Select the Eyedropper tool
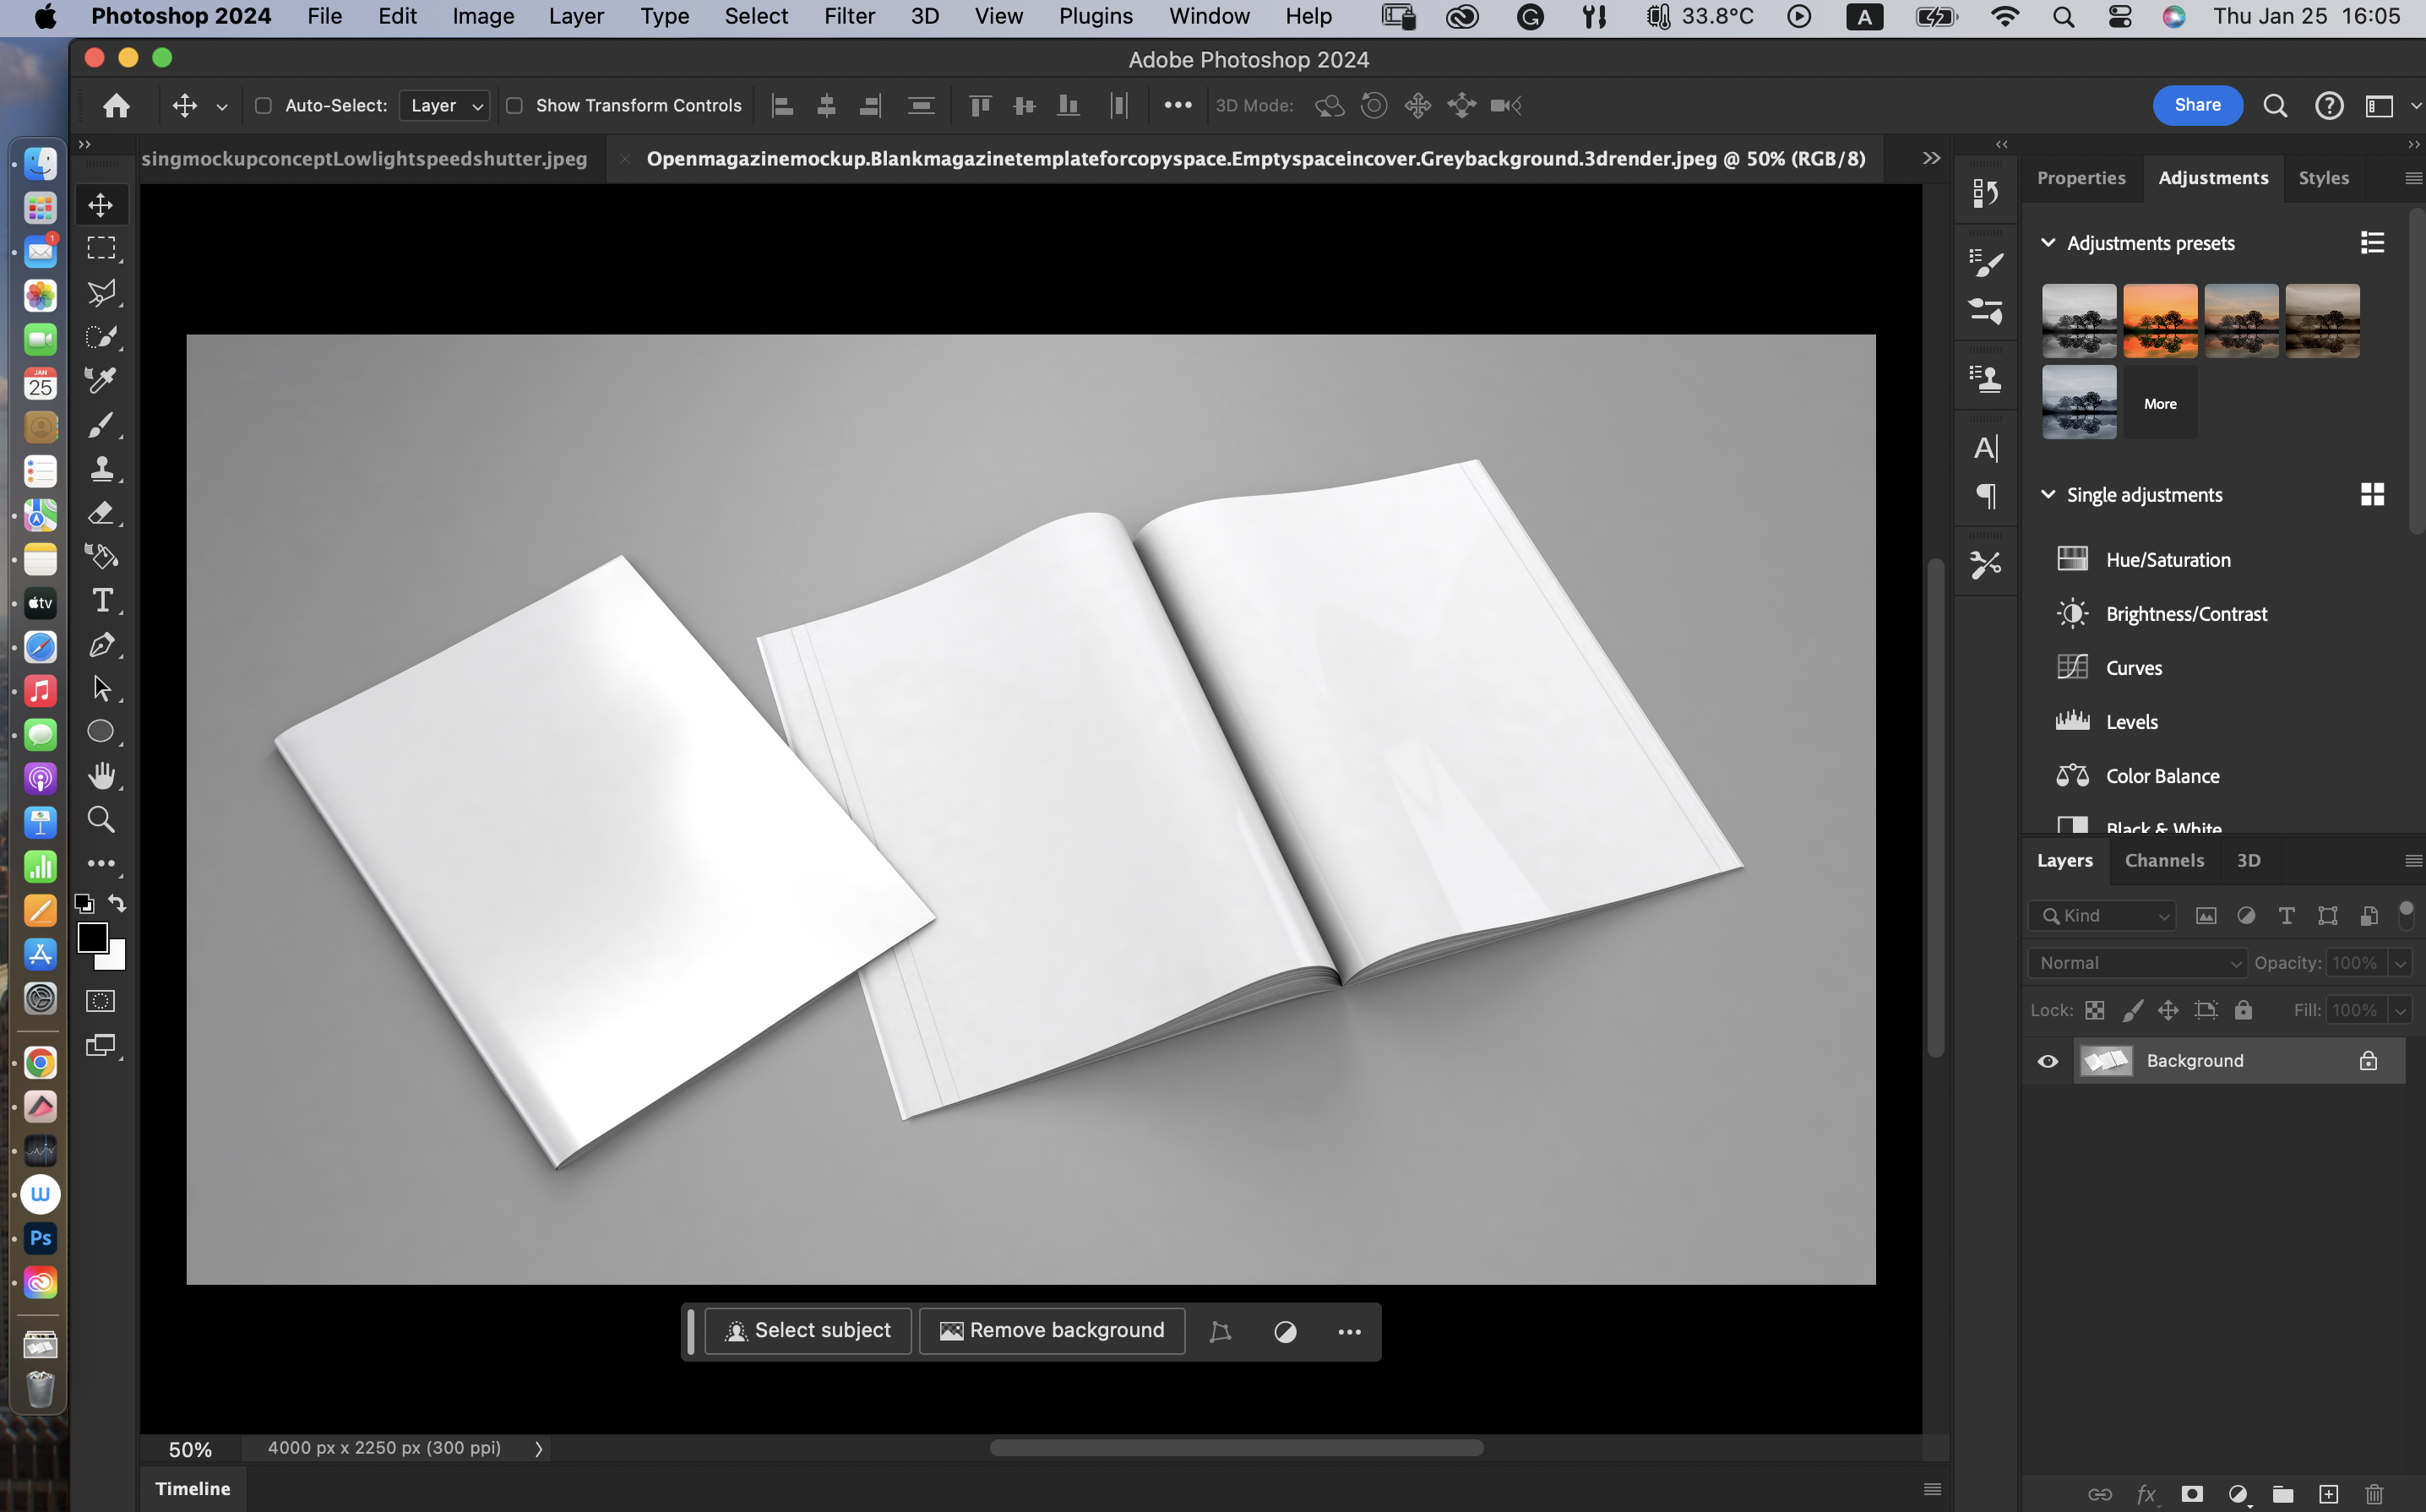The image size is (2426, 1512). click(101, 380)
